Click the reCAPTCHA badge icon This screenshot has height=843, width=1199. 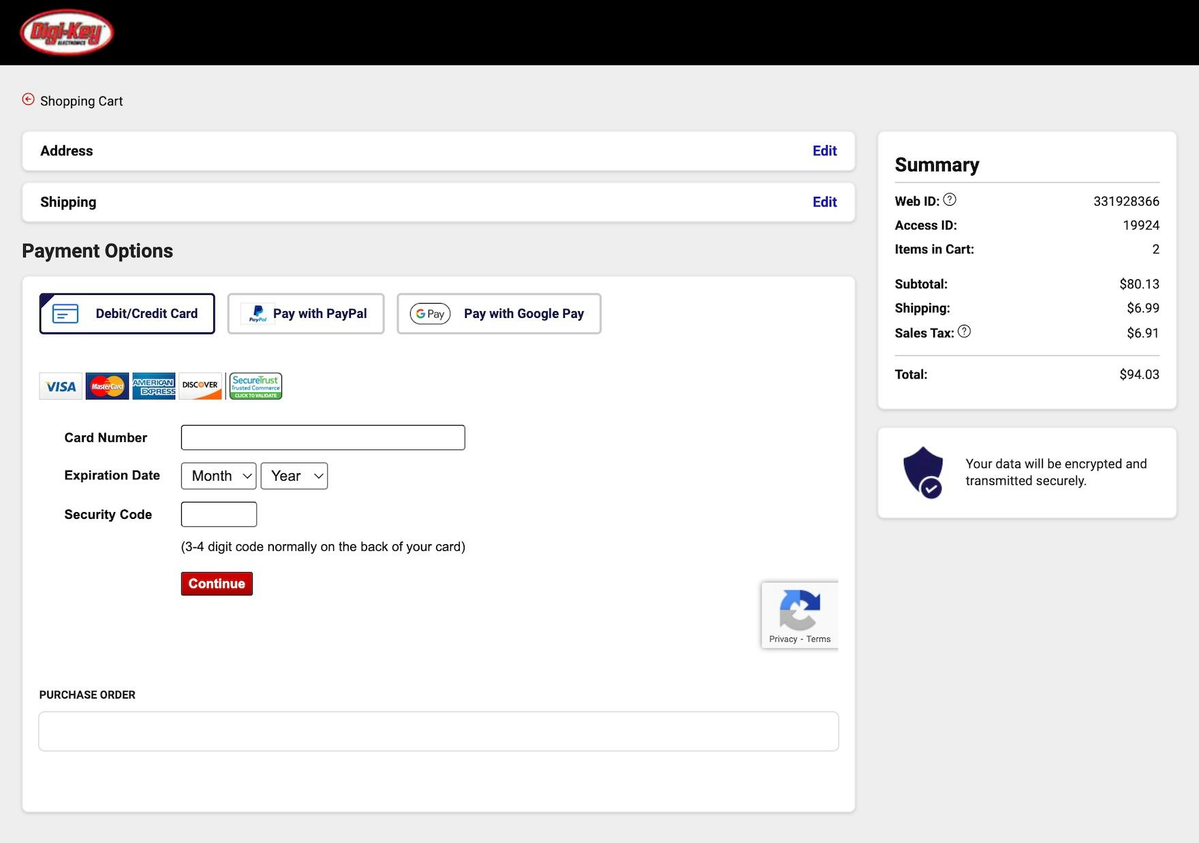click(x=799, y=609)
